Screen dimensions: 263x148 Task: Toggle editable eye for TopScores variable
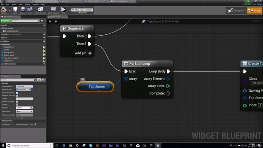(44, 60)
